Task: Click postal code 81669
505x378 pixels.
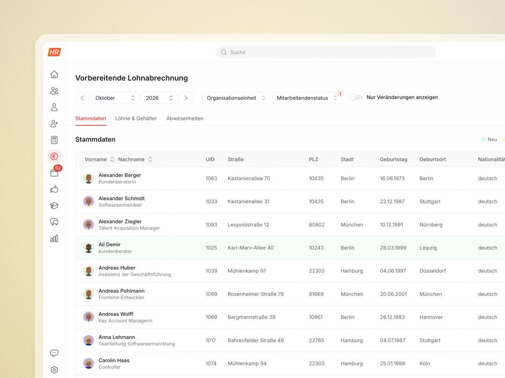Action: 316,294
